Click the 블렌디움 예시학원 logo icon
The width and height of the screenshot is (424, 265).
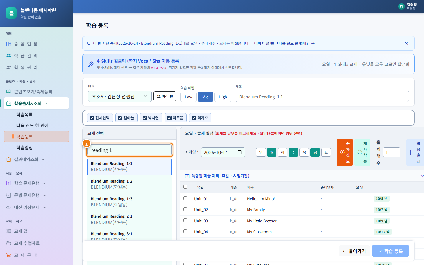tap(11, 13)
